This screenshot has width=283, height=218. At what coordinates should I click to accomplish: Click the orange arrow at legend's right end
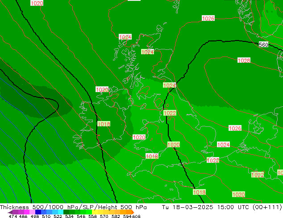[x=133, y=212]
